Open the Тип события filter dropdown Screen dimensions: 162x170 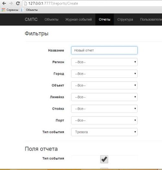click(x=104, y=132)
